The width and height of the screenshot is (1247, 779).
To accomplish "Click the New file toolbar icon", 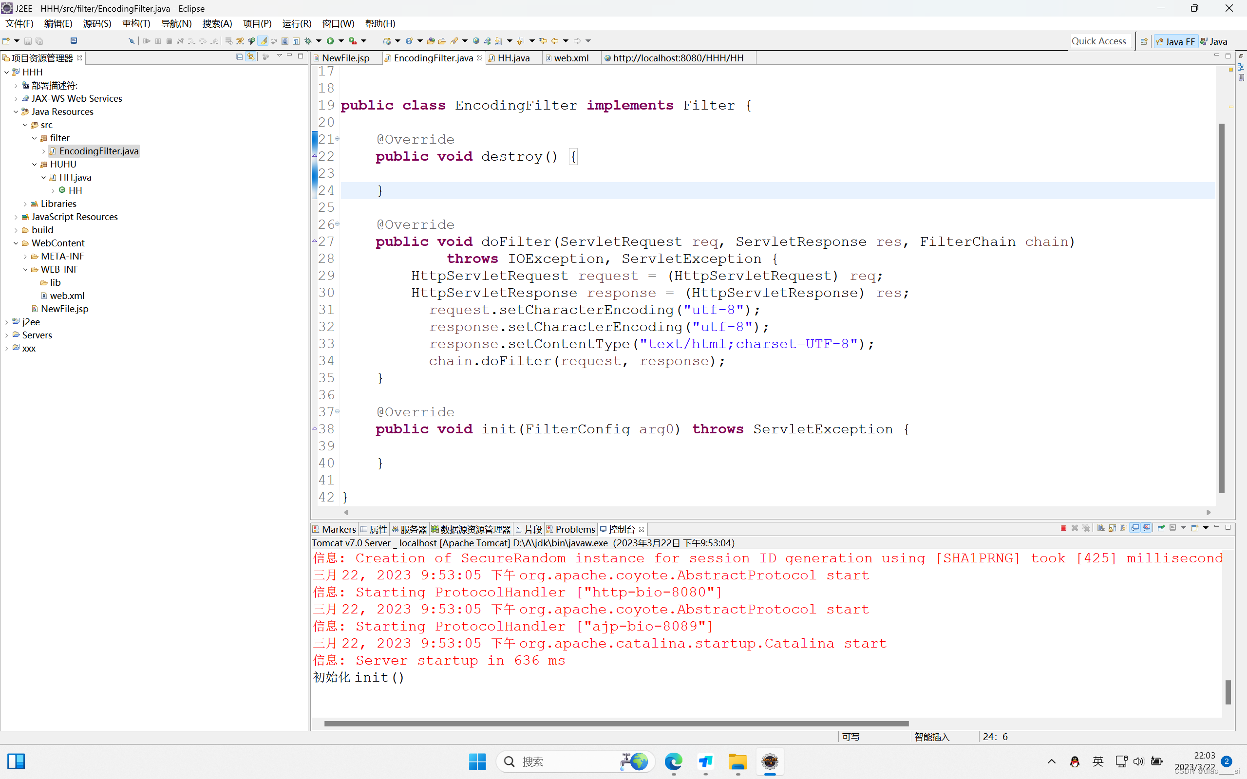I will 6,41.
